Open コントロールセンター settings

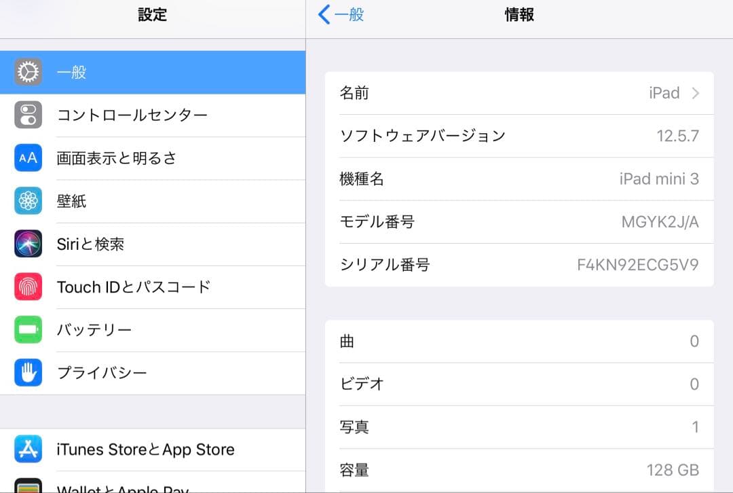[x=153, y=115]
